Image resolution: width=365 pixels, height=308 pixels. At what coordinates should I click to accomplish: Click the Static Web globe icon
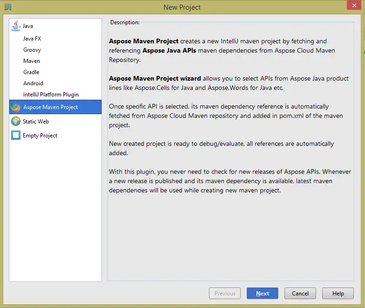tap(16, 121)
